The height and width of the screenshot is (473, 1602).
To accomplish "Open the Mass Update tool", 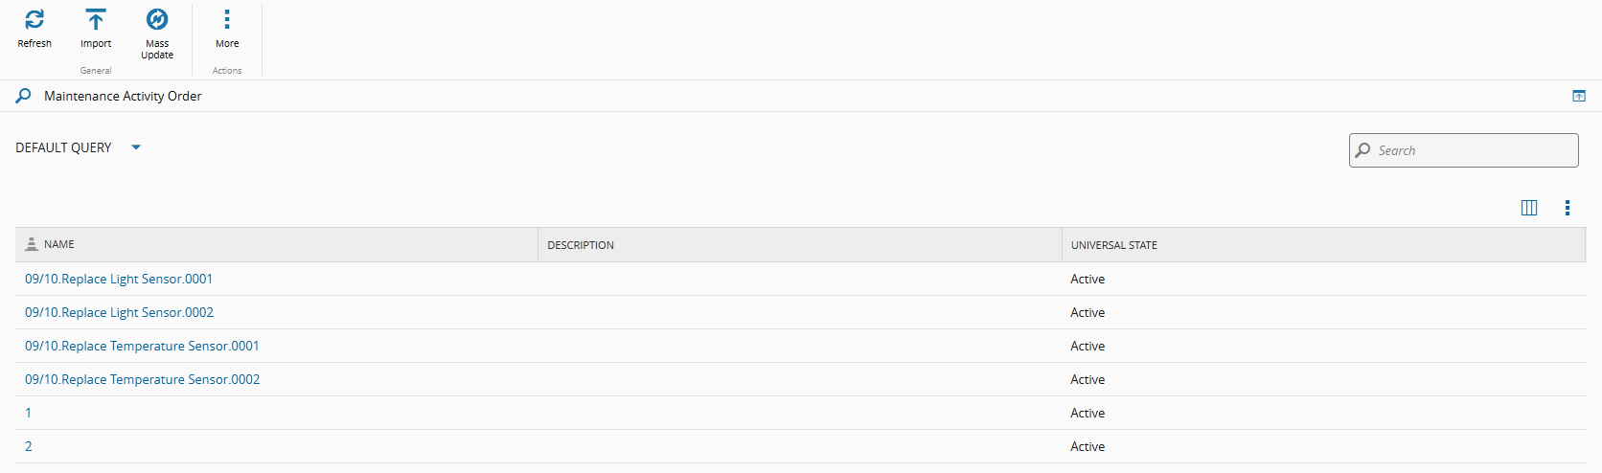I will click(157, 20).
